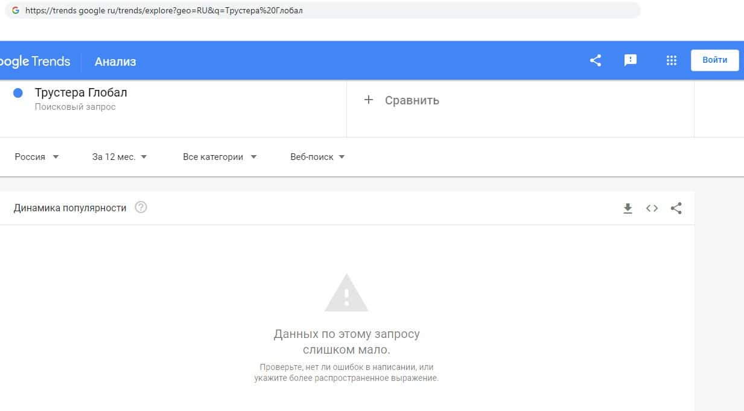Image resolution: width=744 pixels, height=411 pixels.
Task: Click Сравнить to add comparison term
Action: (412, 100)
